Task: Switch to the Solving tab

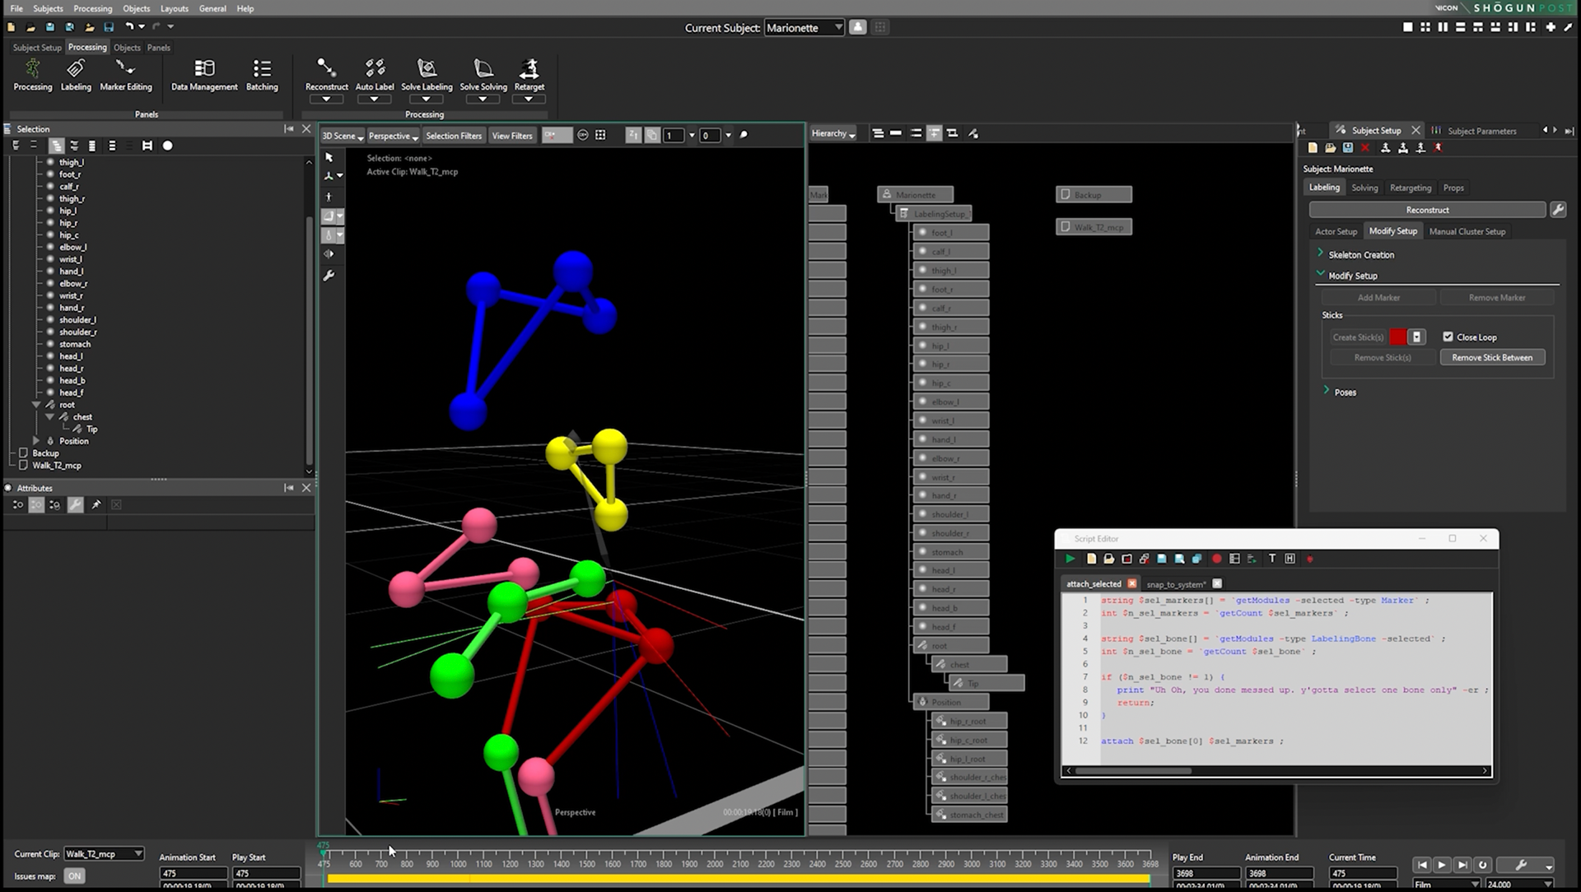Action: [x=1364, y=188]
